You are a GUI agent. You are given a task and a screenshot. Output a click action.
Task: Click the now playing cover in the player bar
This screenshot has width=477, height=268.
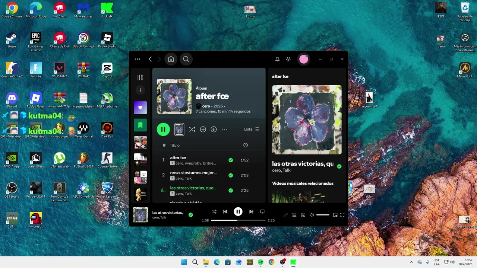140,215
